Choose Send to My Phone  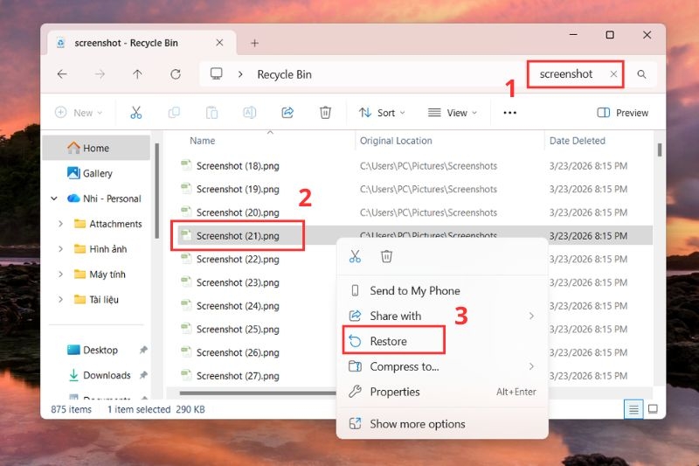click(x=442, y=291)
